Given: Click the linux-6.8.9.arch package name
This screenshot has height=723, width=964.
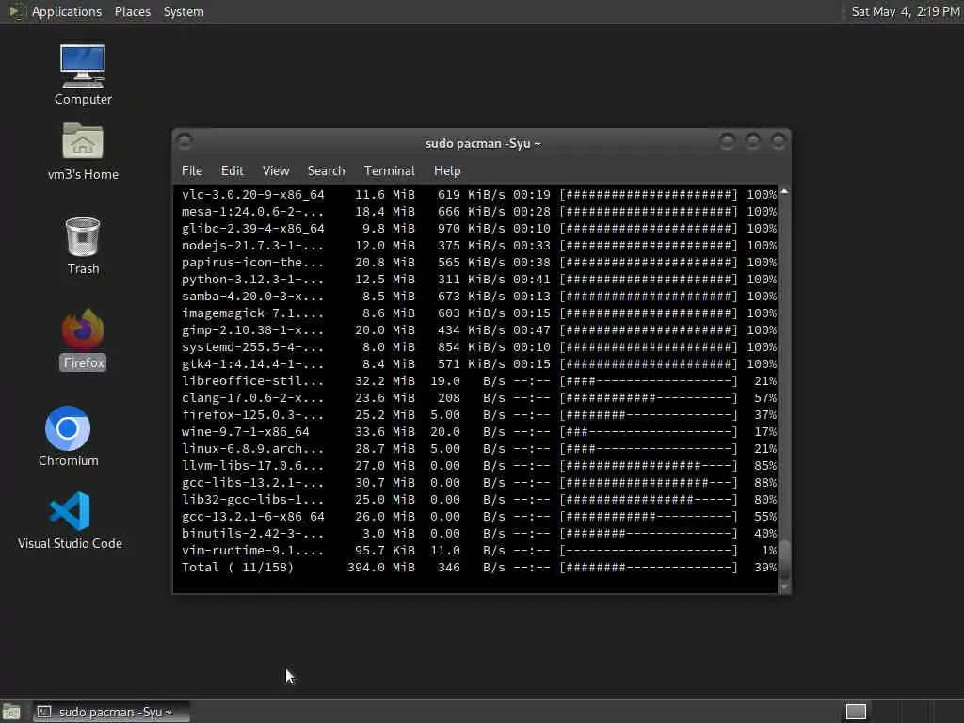Looking at the screenshot, I should 252,449.
